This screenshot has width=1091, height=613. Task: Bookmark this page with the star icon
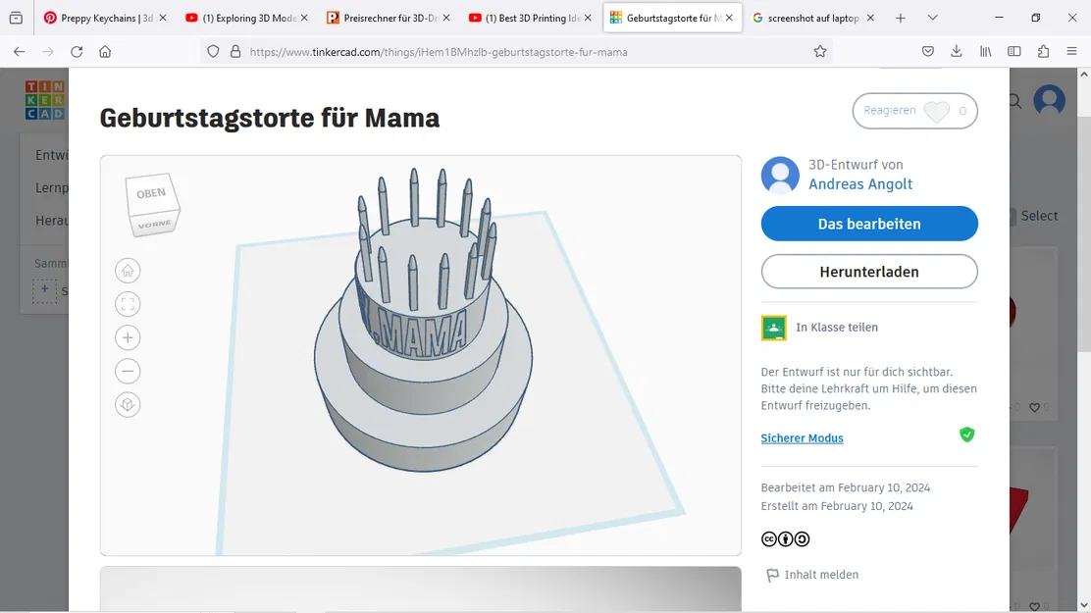coord(819,51)
